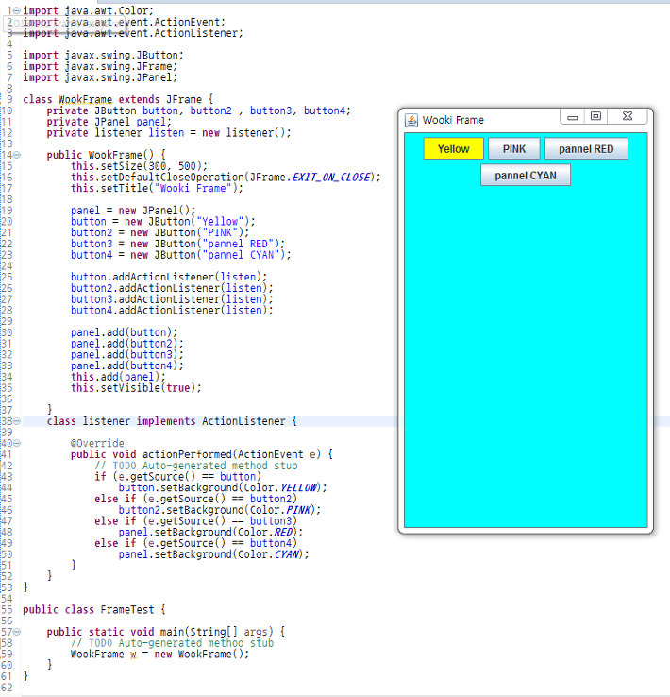Image resolution: width=670 pixels, height=697 pixels.
Task: Collapse the listener class fold at line 38
Action: (16, 421)
